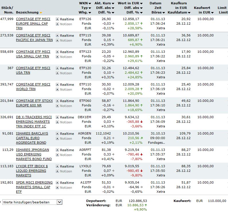228x214 pixels.
Task: Open Notizen for DB X-Trackers Emerging Markets
Action: 64,122
